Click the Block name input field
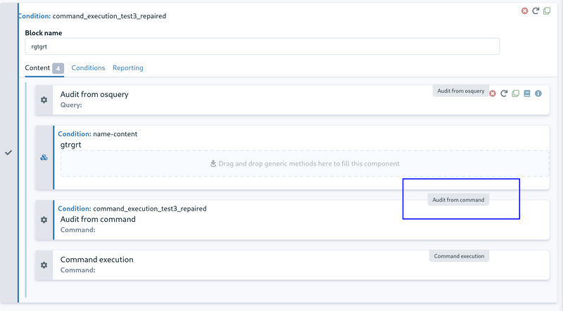This screenshot has width=563, height=311. [262, 46]
